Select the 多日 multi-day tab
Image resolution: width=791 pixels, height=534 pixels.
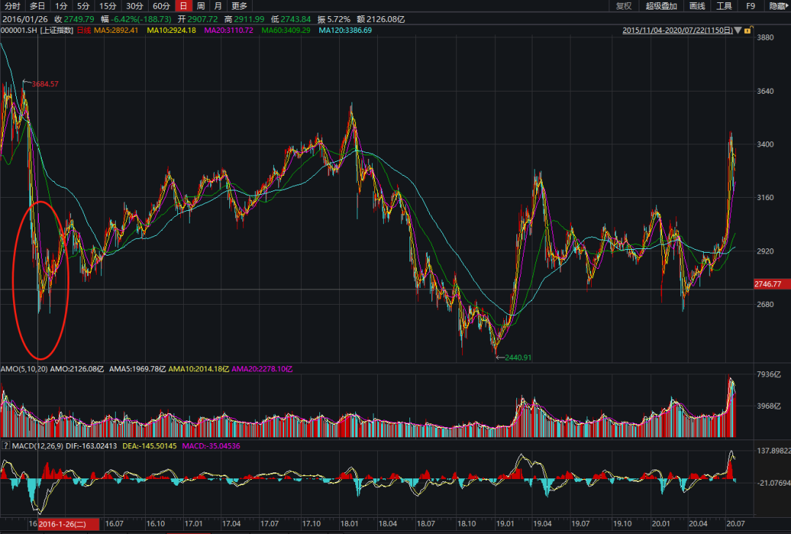pyautogui.click(x=37, y=6)
